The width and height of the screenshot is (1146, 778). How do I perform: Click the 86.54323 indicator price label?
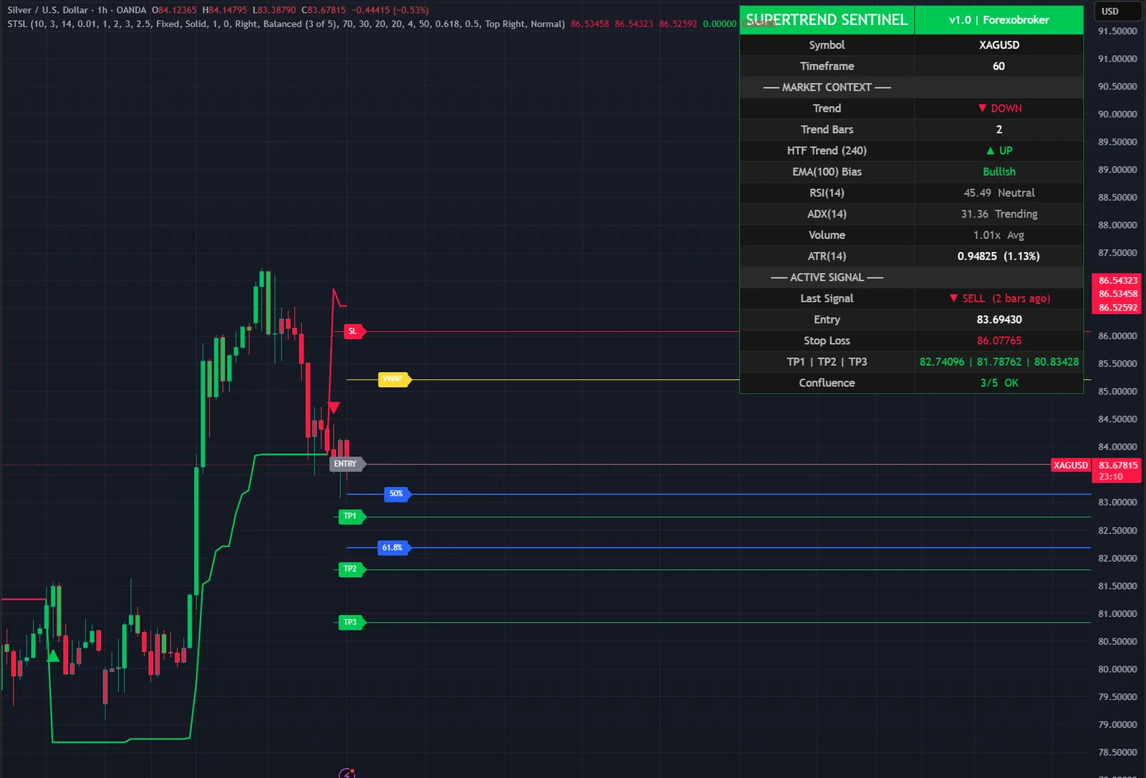pos(1117,281)
